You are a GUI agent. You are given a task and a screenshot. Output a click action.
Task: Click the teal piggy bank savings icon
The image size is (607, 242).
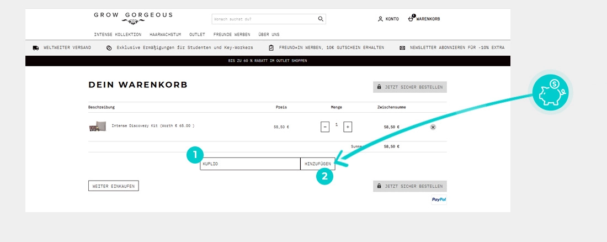point(550,93)
